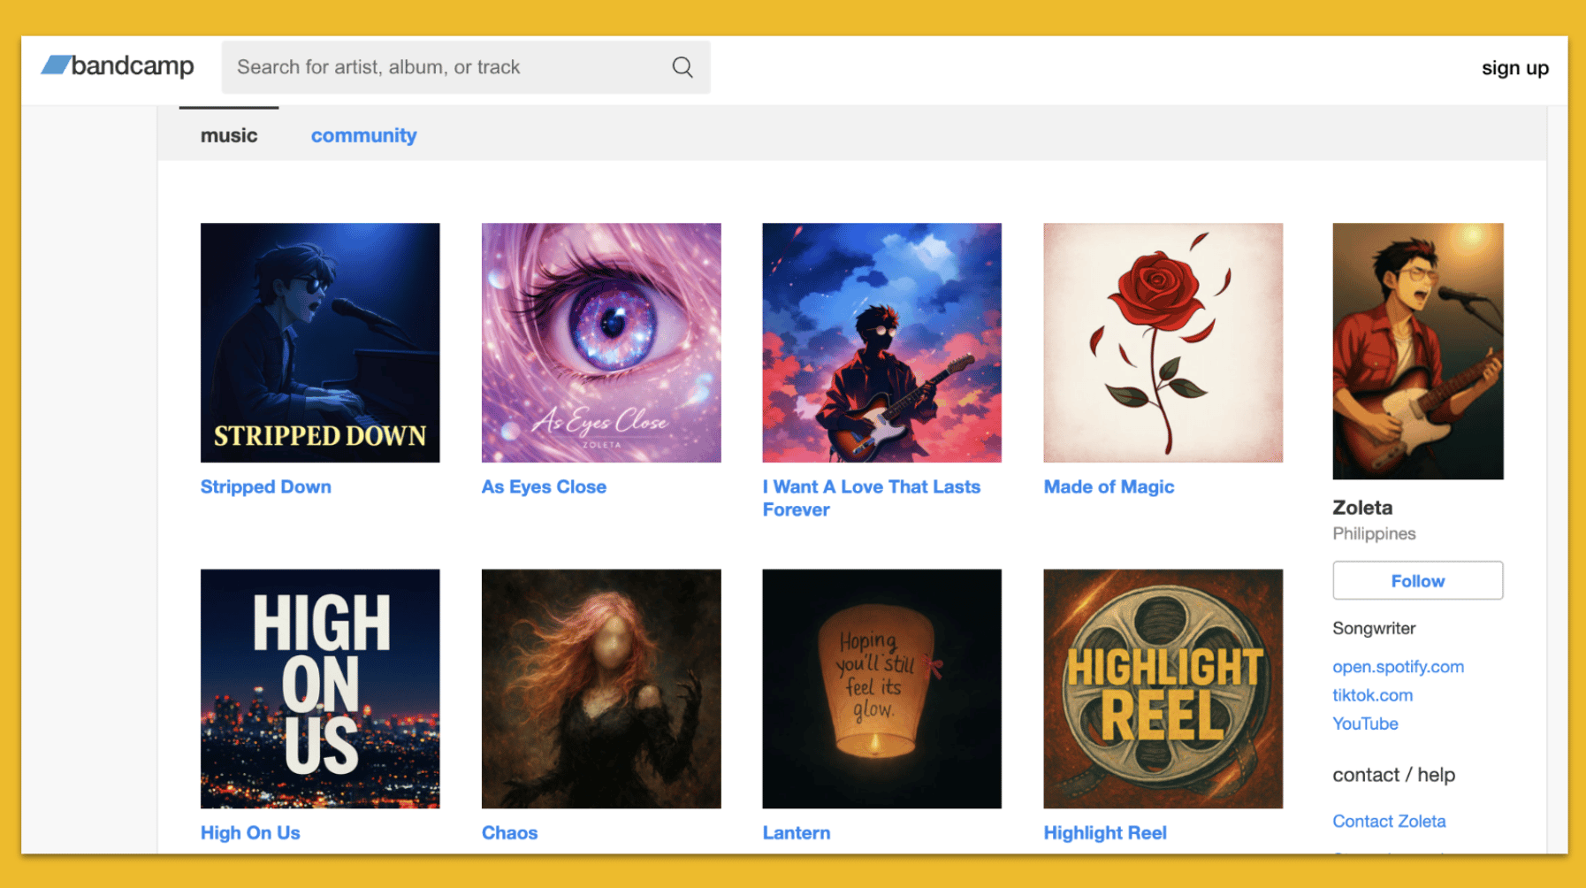Follow the artist Zoleta
The height and width of the screenshot is (888, 1586).
tap(1418, 580)
